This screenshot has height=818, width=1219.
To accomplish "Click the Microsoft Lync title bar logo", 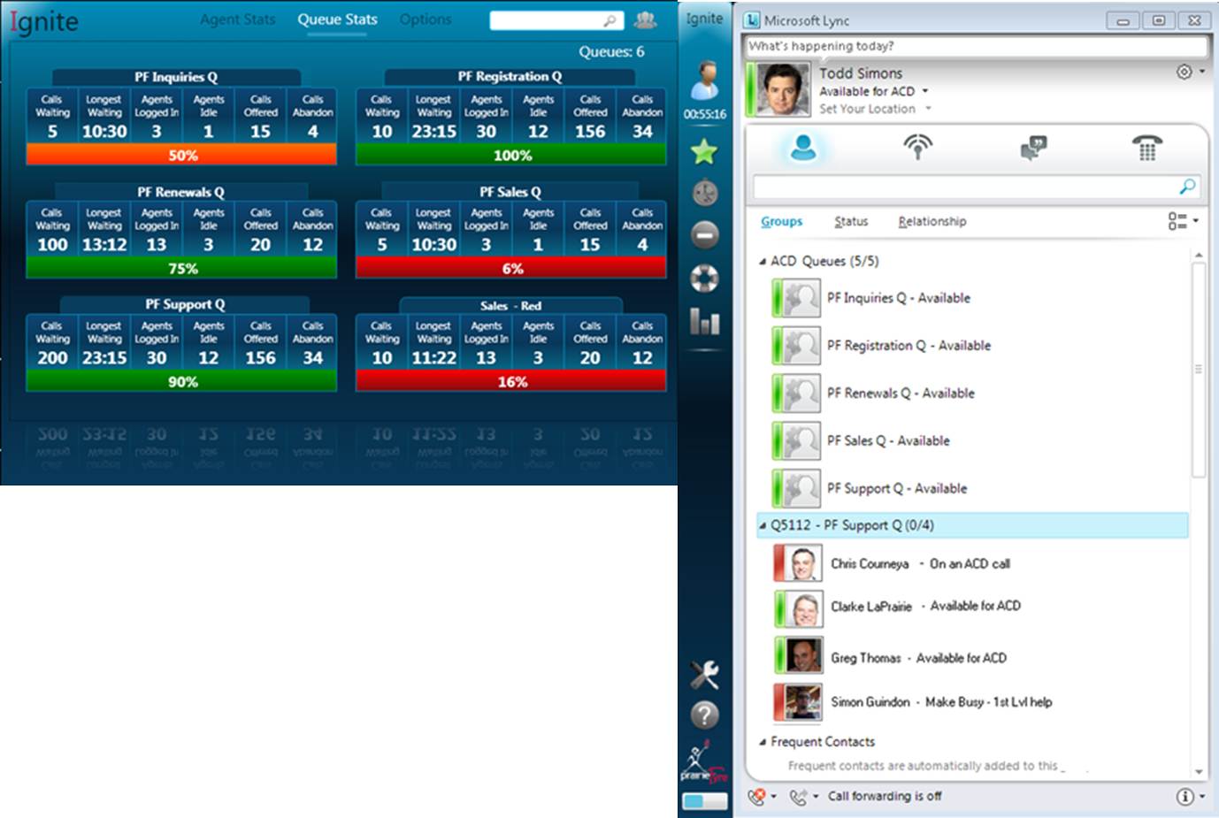I will 752,19.
